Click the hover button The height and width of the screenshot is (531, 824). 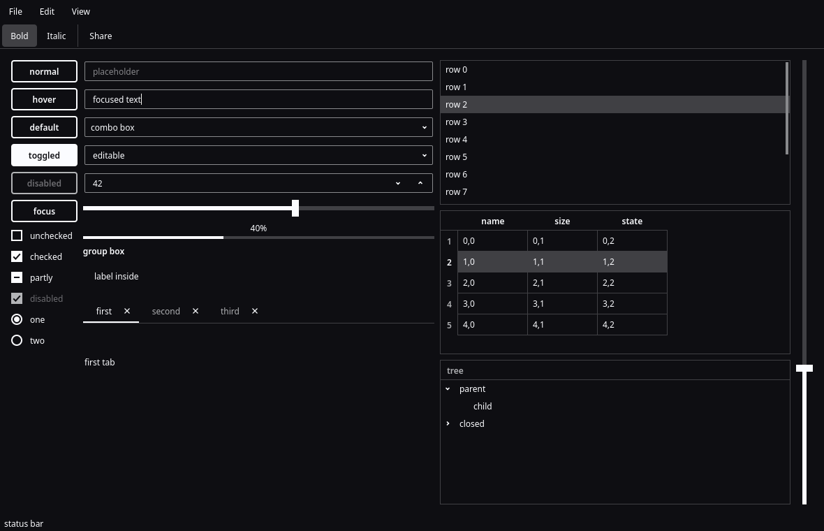coord(44,99)
